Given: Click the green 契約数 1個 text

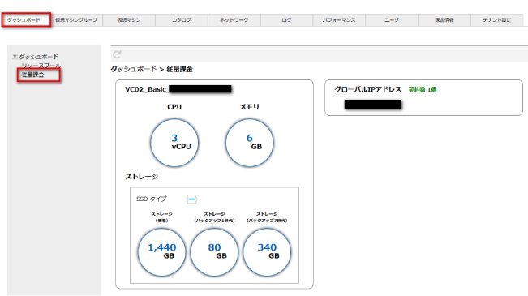Looking at the screenshot, I should click(x=423, y=89).
